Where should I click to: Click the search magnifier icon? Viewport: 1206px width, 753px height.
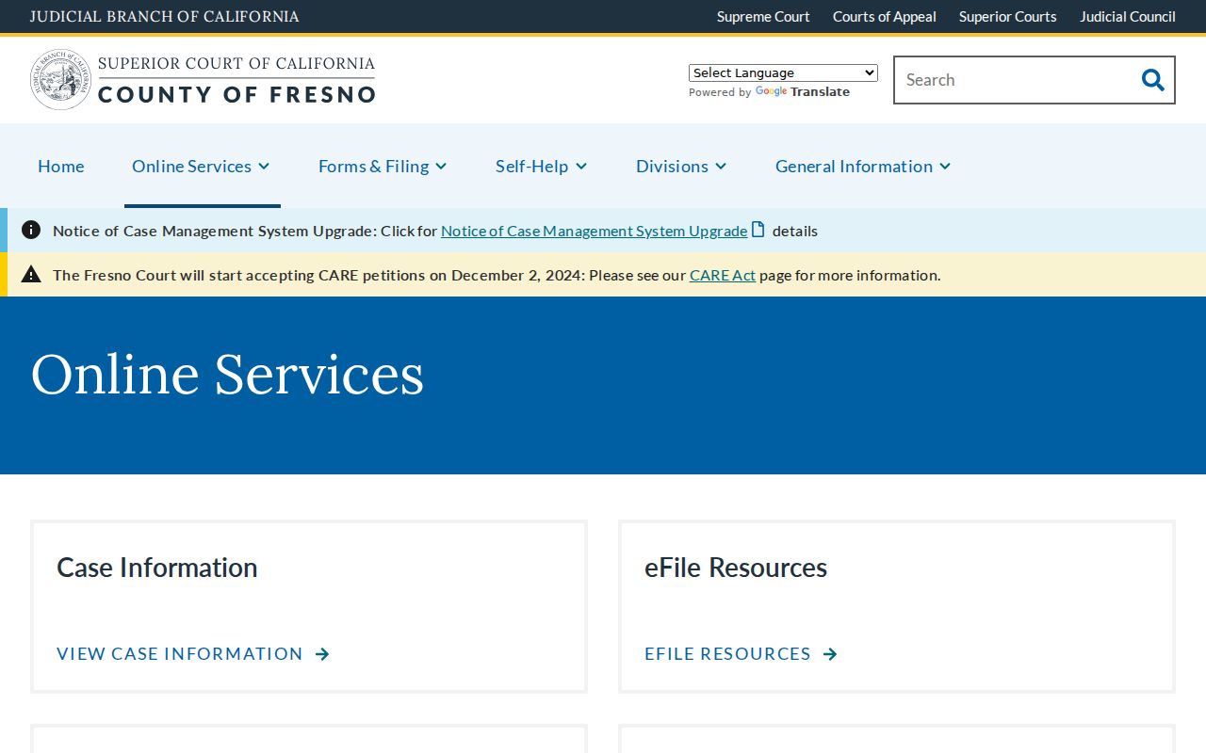pyautogui.click(x=1152, y=80)
